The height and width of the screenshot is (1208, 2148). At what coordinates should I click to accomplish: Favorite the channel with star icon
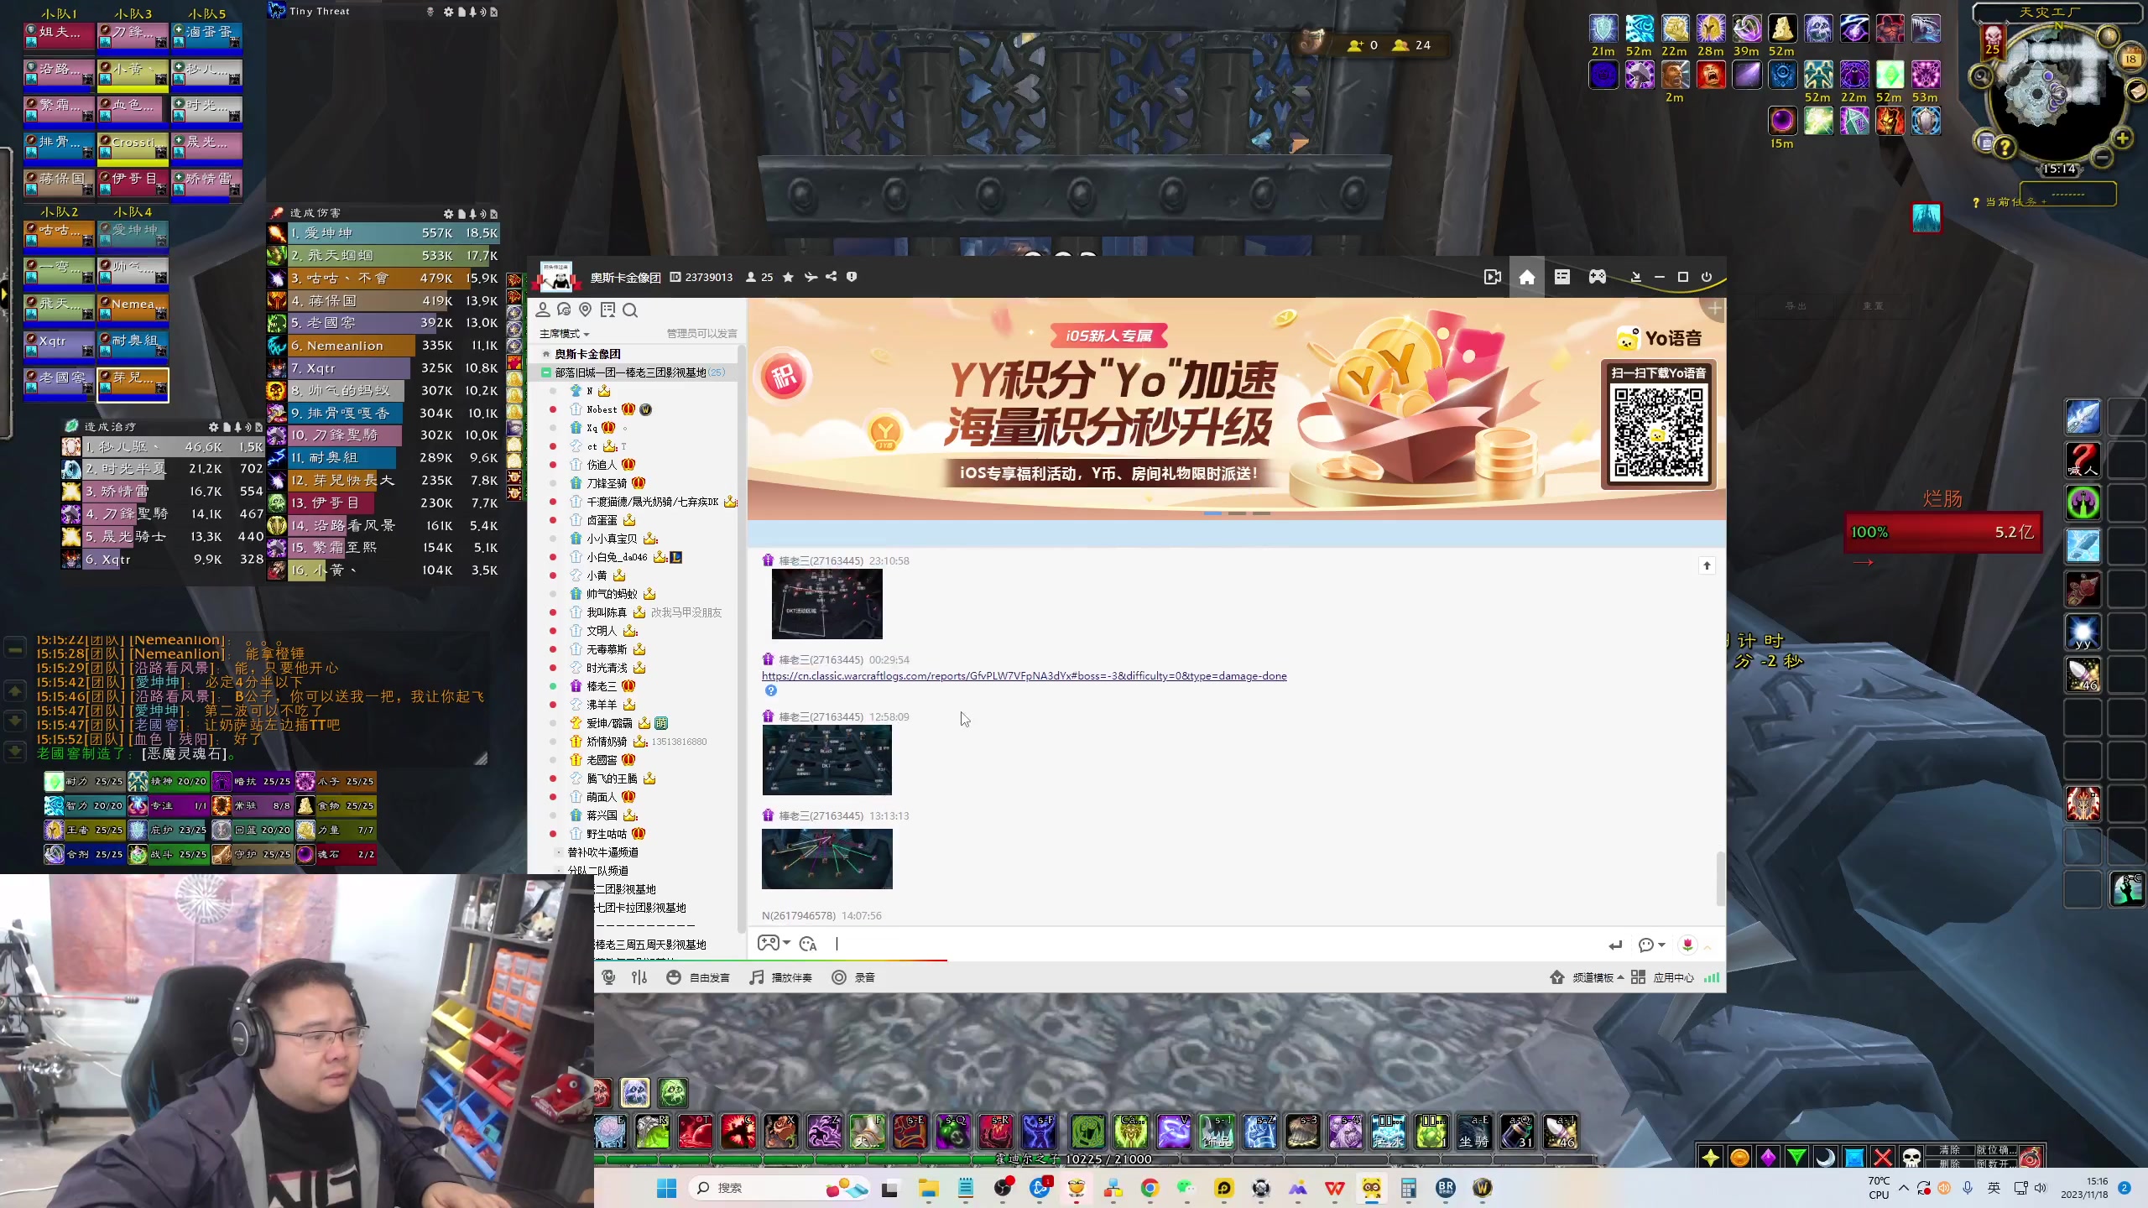tap(788, 277)
